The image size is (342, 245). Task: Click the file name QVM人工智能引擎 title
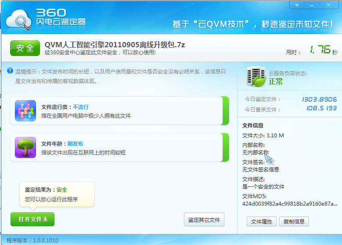click(115, 45)
